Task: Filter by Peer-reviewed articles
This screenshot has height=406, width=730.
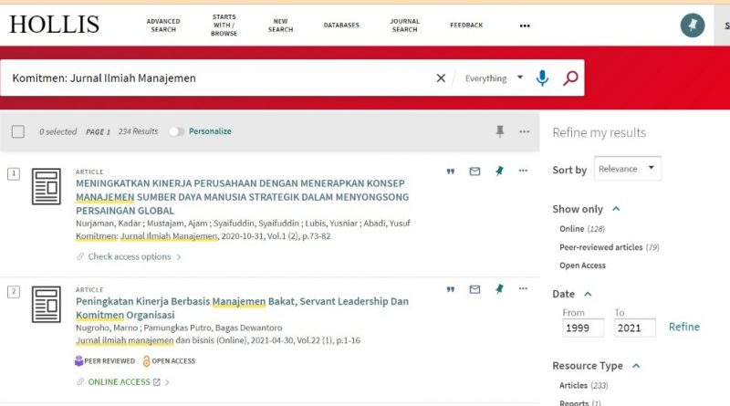Action: pyautogui.click(x=601, y=247)
